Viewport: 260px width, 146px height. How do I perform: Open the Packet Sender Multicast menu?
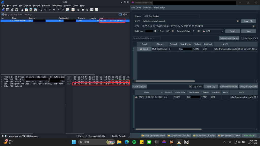[x=147, y=8]
